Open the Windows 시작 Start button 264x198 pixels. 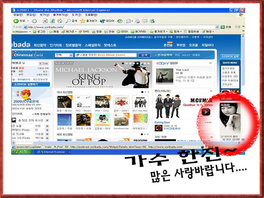(x=22, y=152)
